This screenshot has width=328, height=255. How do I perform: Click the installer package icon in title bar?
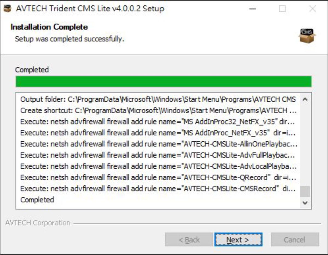7,8
